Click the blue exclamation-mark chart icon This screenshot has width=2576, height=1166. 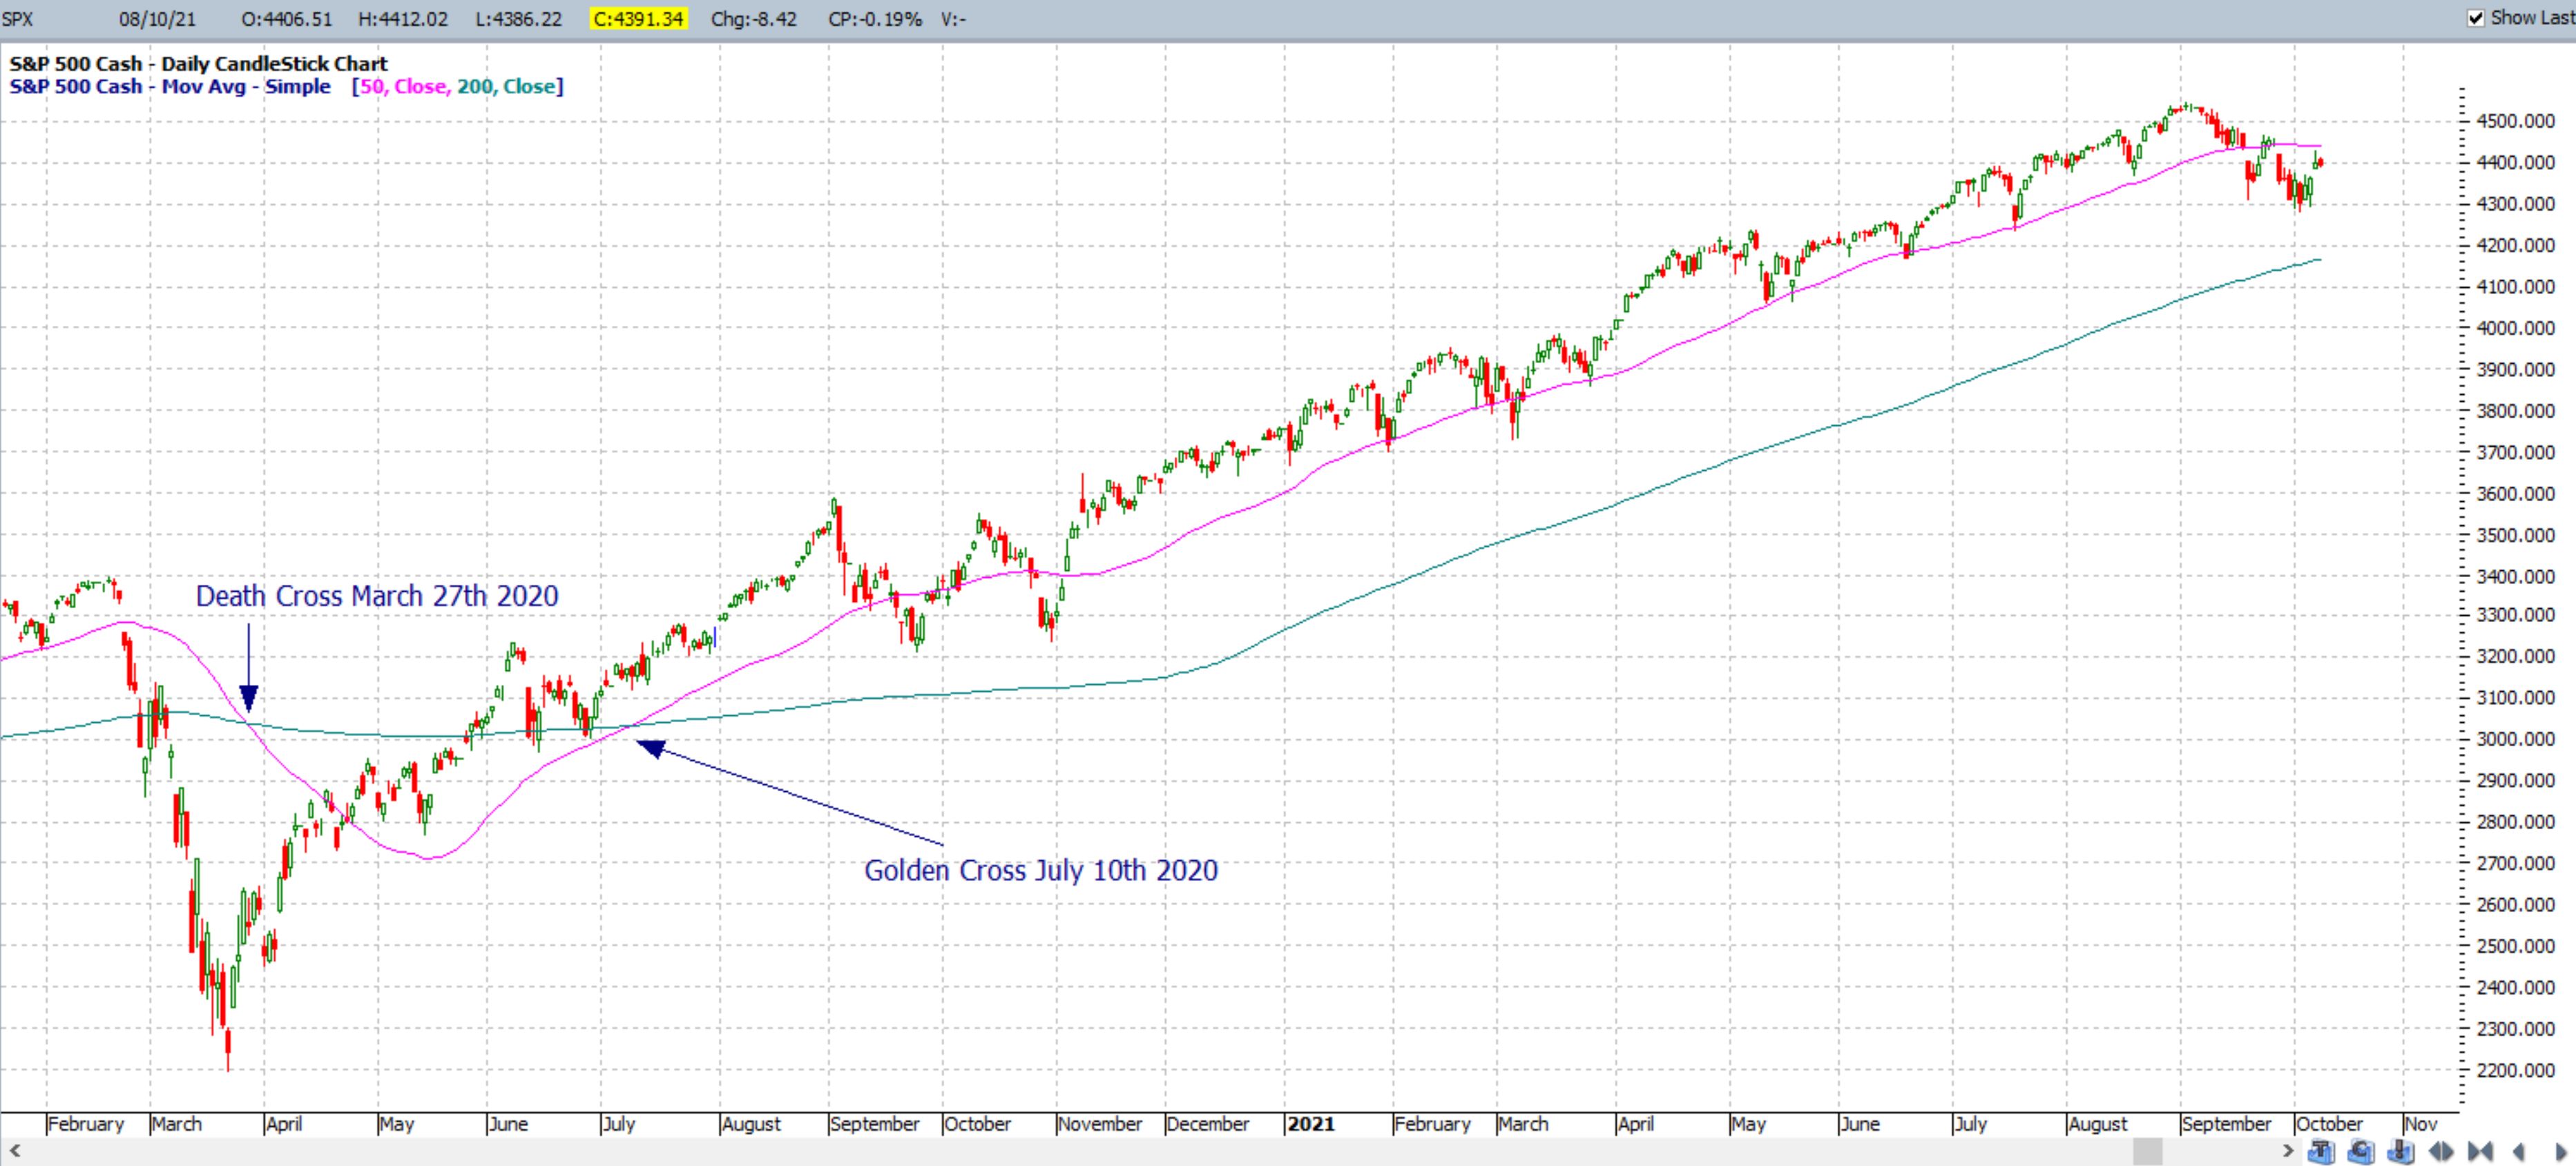[x=2400, y=1152]
